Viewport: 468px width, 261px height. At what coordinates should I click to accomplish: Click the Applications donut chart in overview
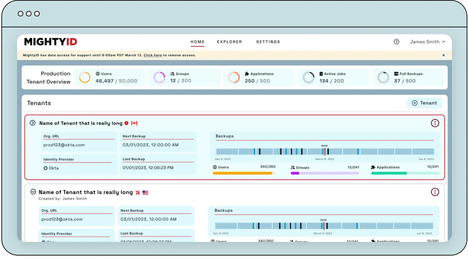[234, 78]
